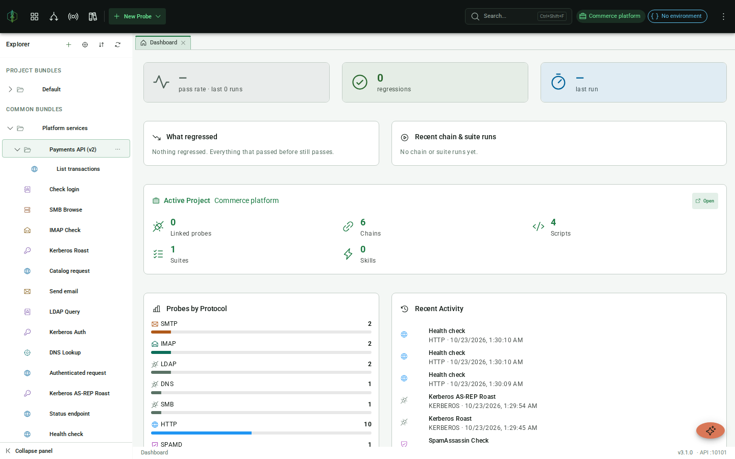
Task: Open more options for Payments API (v2)
Action: click(117, 149)
